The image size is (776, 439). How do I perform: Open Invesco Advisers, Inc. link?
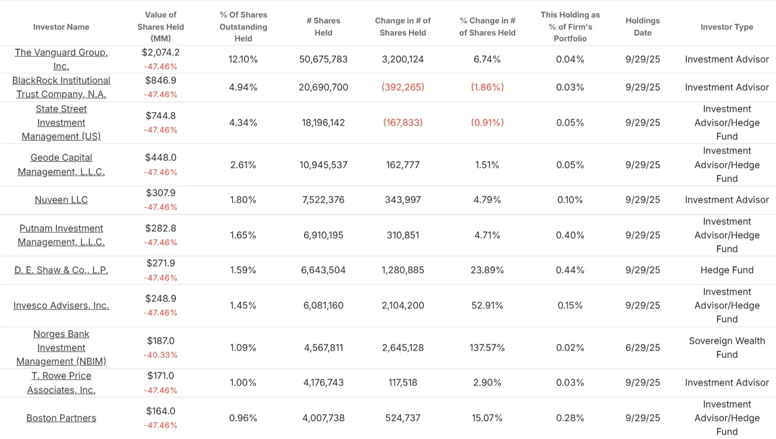tap(61, 305)
